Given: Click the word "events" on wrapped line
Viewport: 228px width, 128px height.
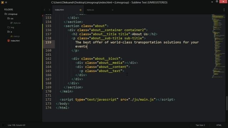Looking at the screenshot, I should pos(81,47).
